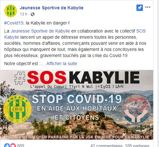
Task: Click the blue thumbs-up Like reaction icon
Action: 7,145
